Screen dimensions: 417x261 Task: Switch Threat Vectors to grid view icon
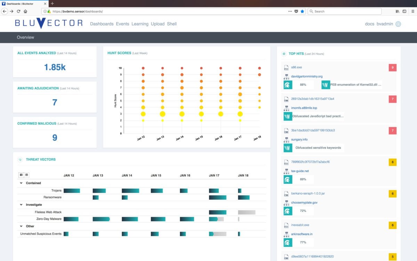26,175
